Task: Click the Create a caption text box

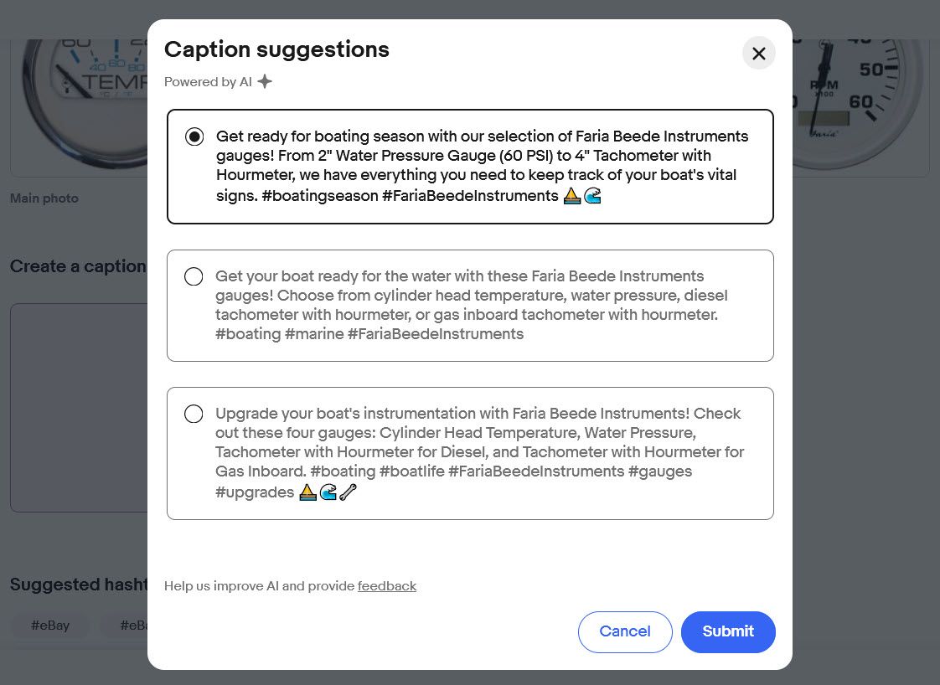Action: [x=79, y=408]
